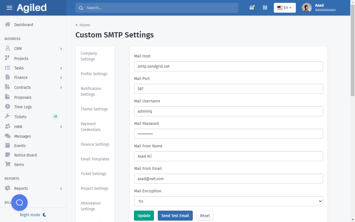Click the green Update button
This screenshot has height=222, width=355.
pyautogui.click(x=144, y=216)
